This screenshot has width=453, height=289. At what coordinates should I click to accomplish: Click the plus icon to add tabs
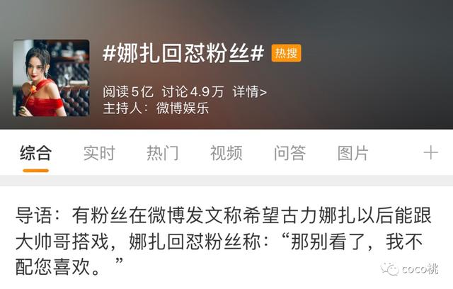(x=431, y=153)
